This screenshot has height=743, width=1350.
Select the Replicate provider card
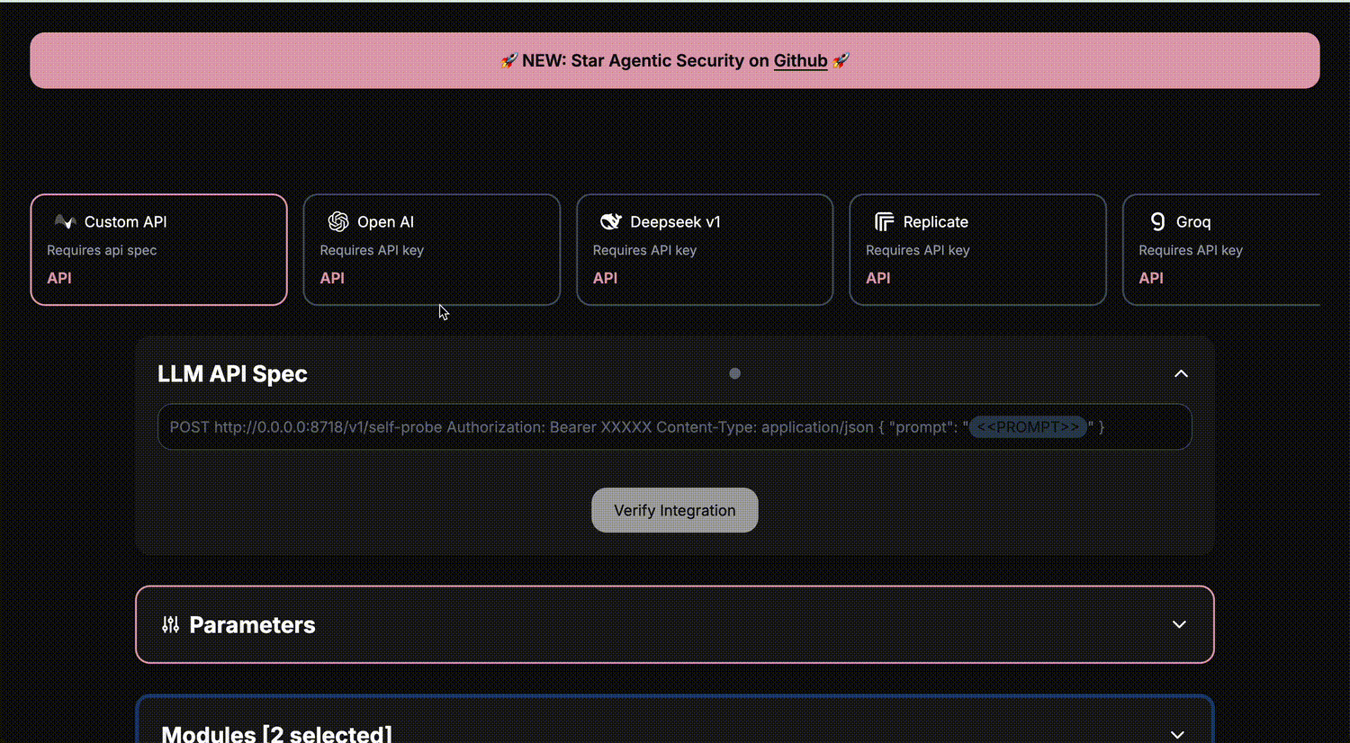pyautogui.click(x=976, y=249)
